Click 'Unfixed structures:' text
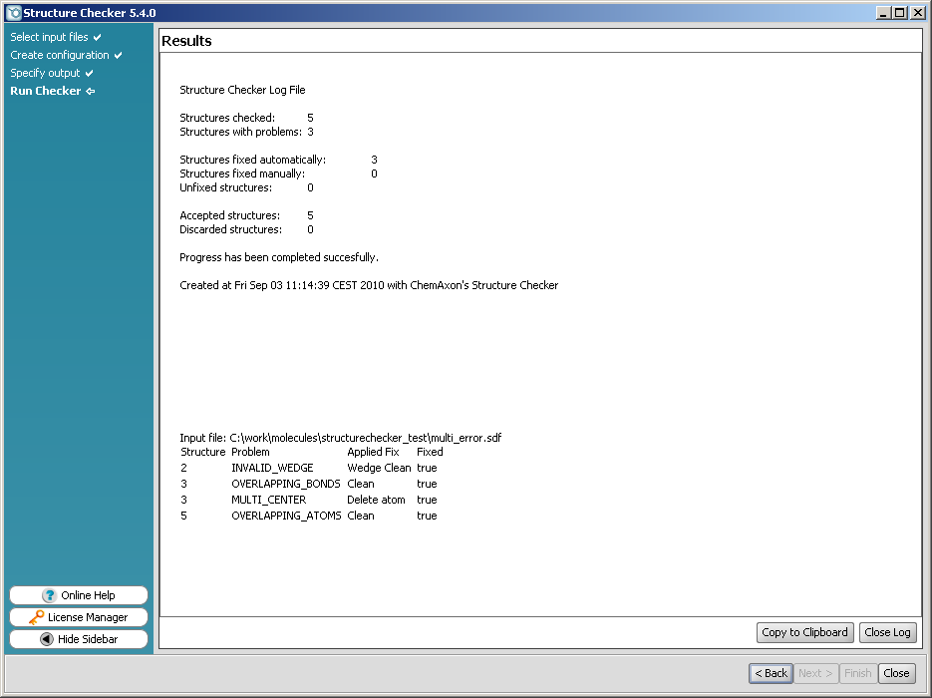Screen dimensions: 932x698 [226, 187]
